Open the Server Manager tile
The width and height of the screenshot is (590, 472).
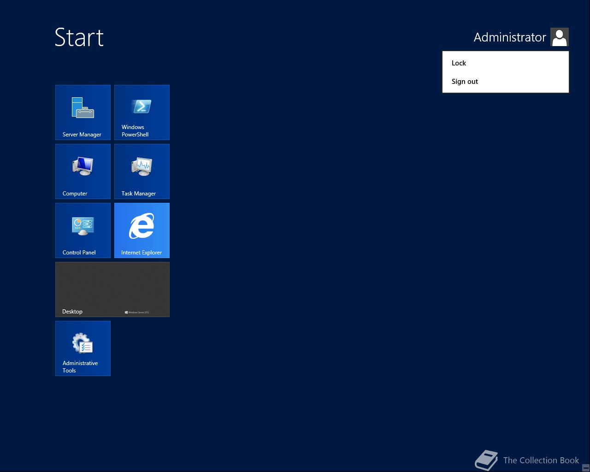point(83,112)
